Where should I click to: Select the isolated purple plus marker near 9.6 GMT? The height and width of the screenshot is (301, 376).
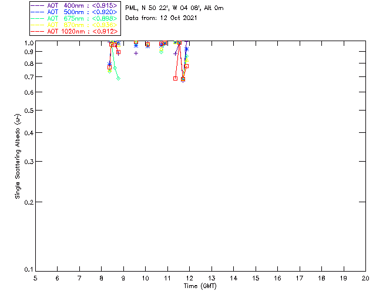coord(136,53)
